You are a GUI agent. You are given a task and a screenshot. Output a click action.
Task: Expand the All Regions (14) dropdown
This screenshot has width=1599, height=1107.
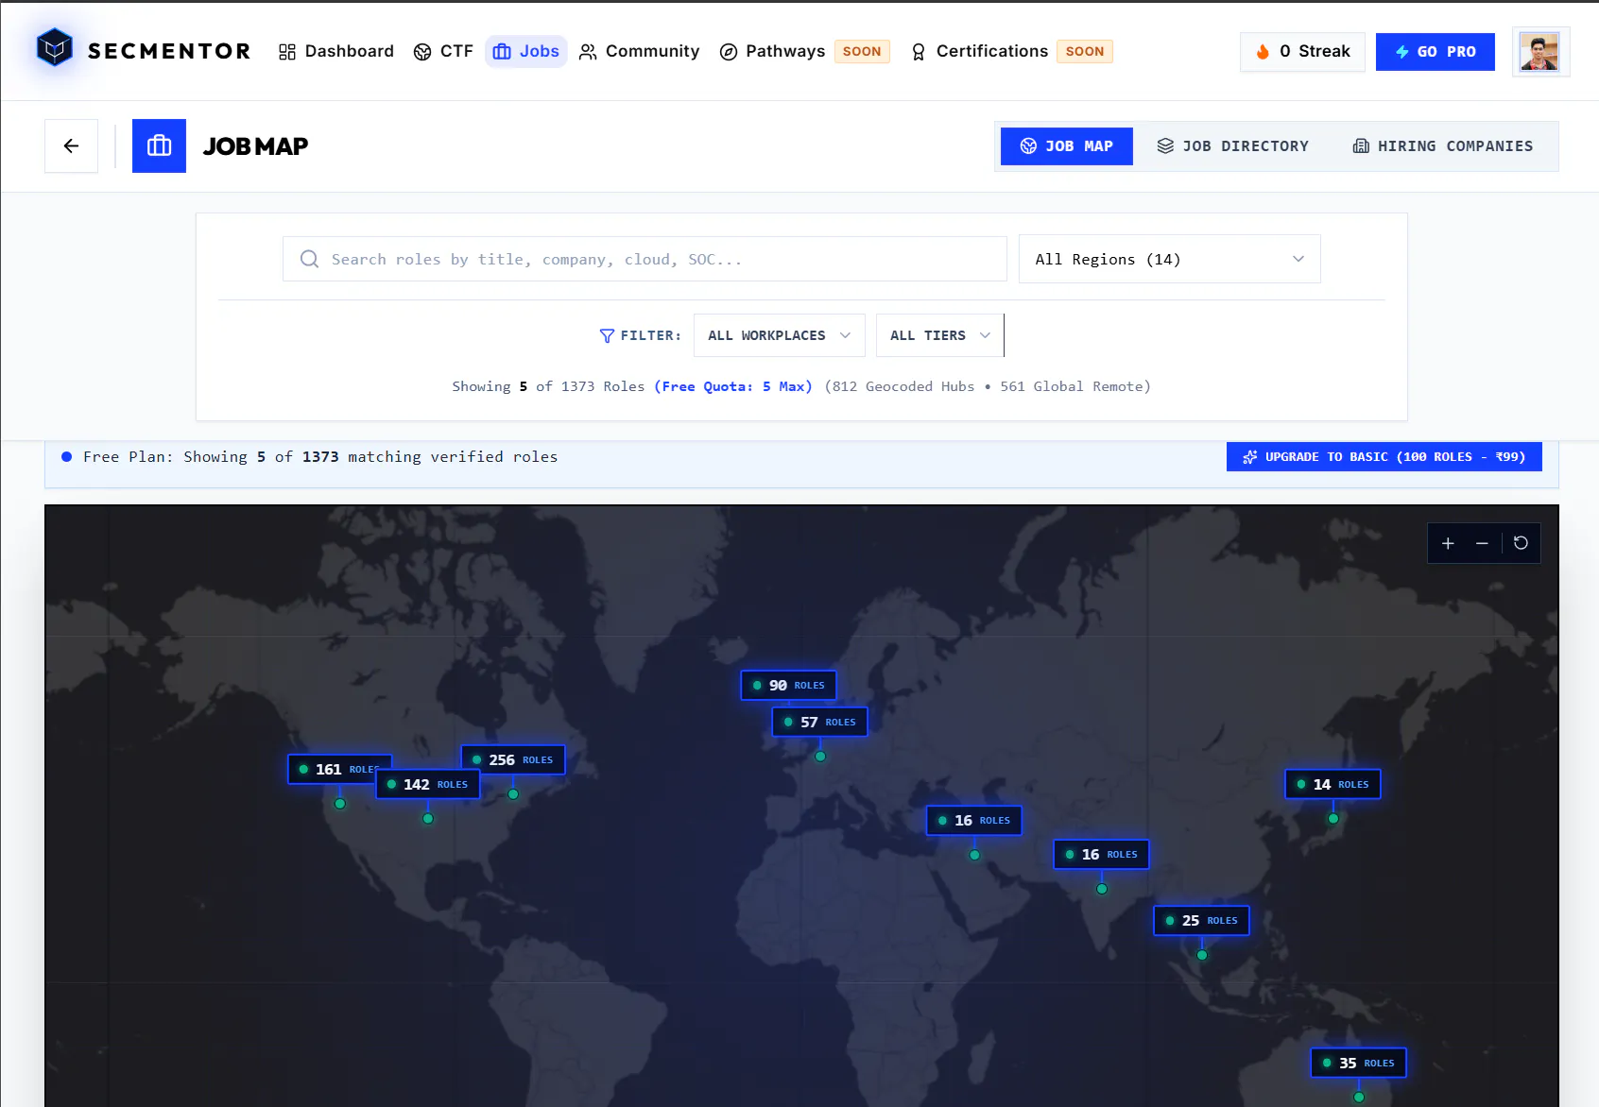[x=1169, y=259]
